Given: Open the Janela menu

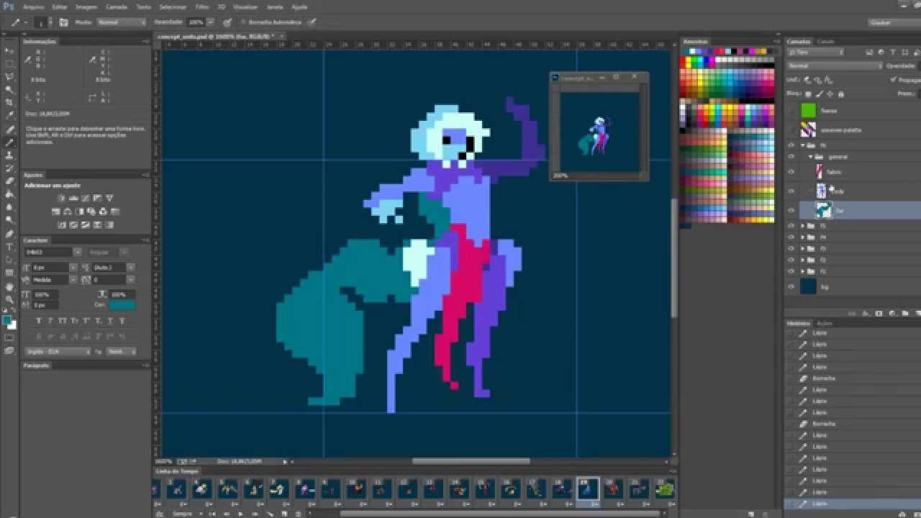Looking at the screenshot, I should (275, 6).
